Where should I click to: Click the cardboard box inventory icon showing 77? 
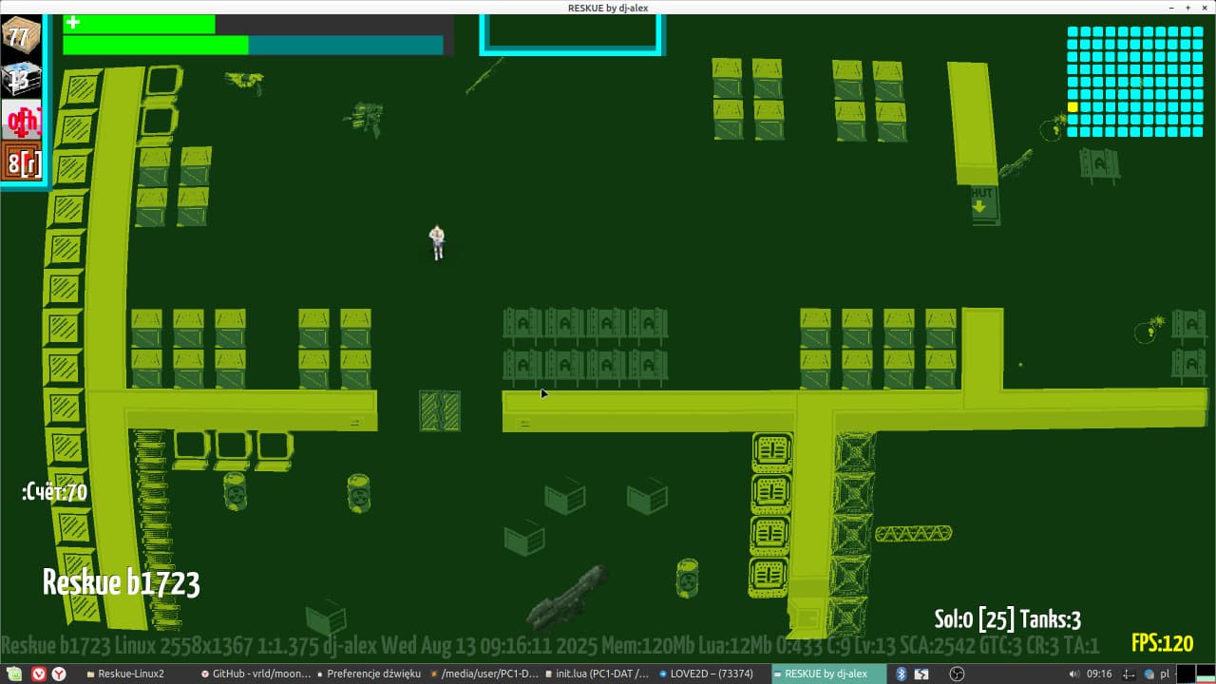(21, 36)
